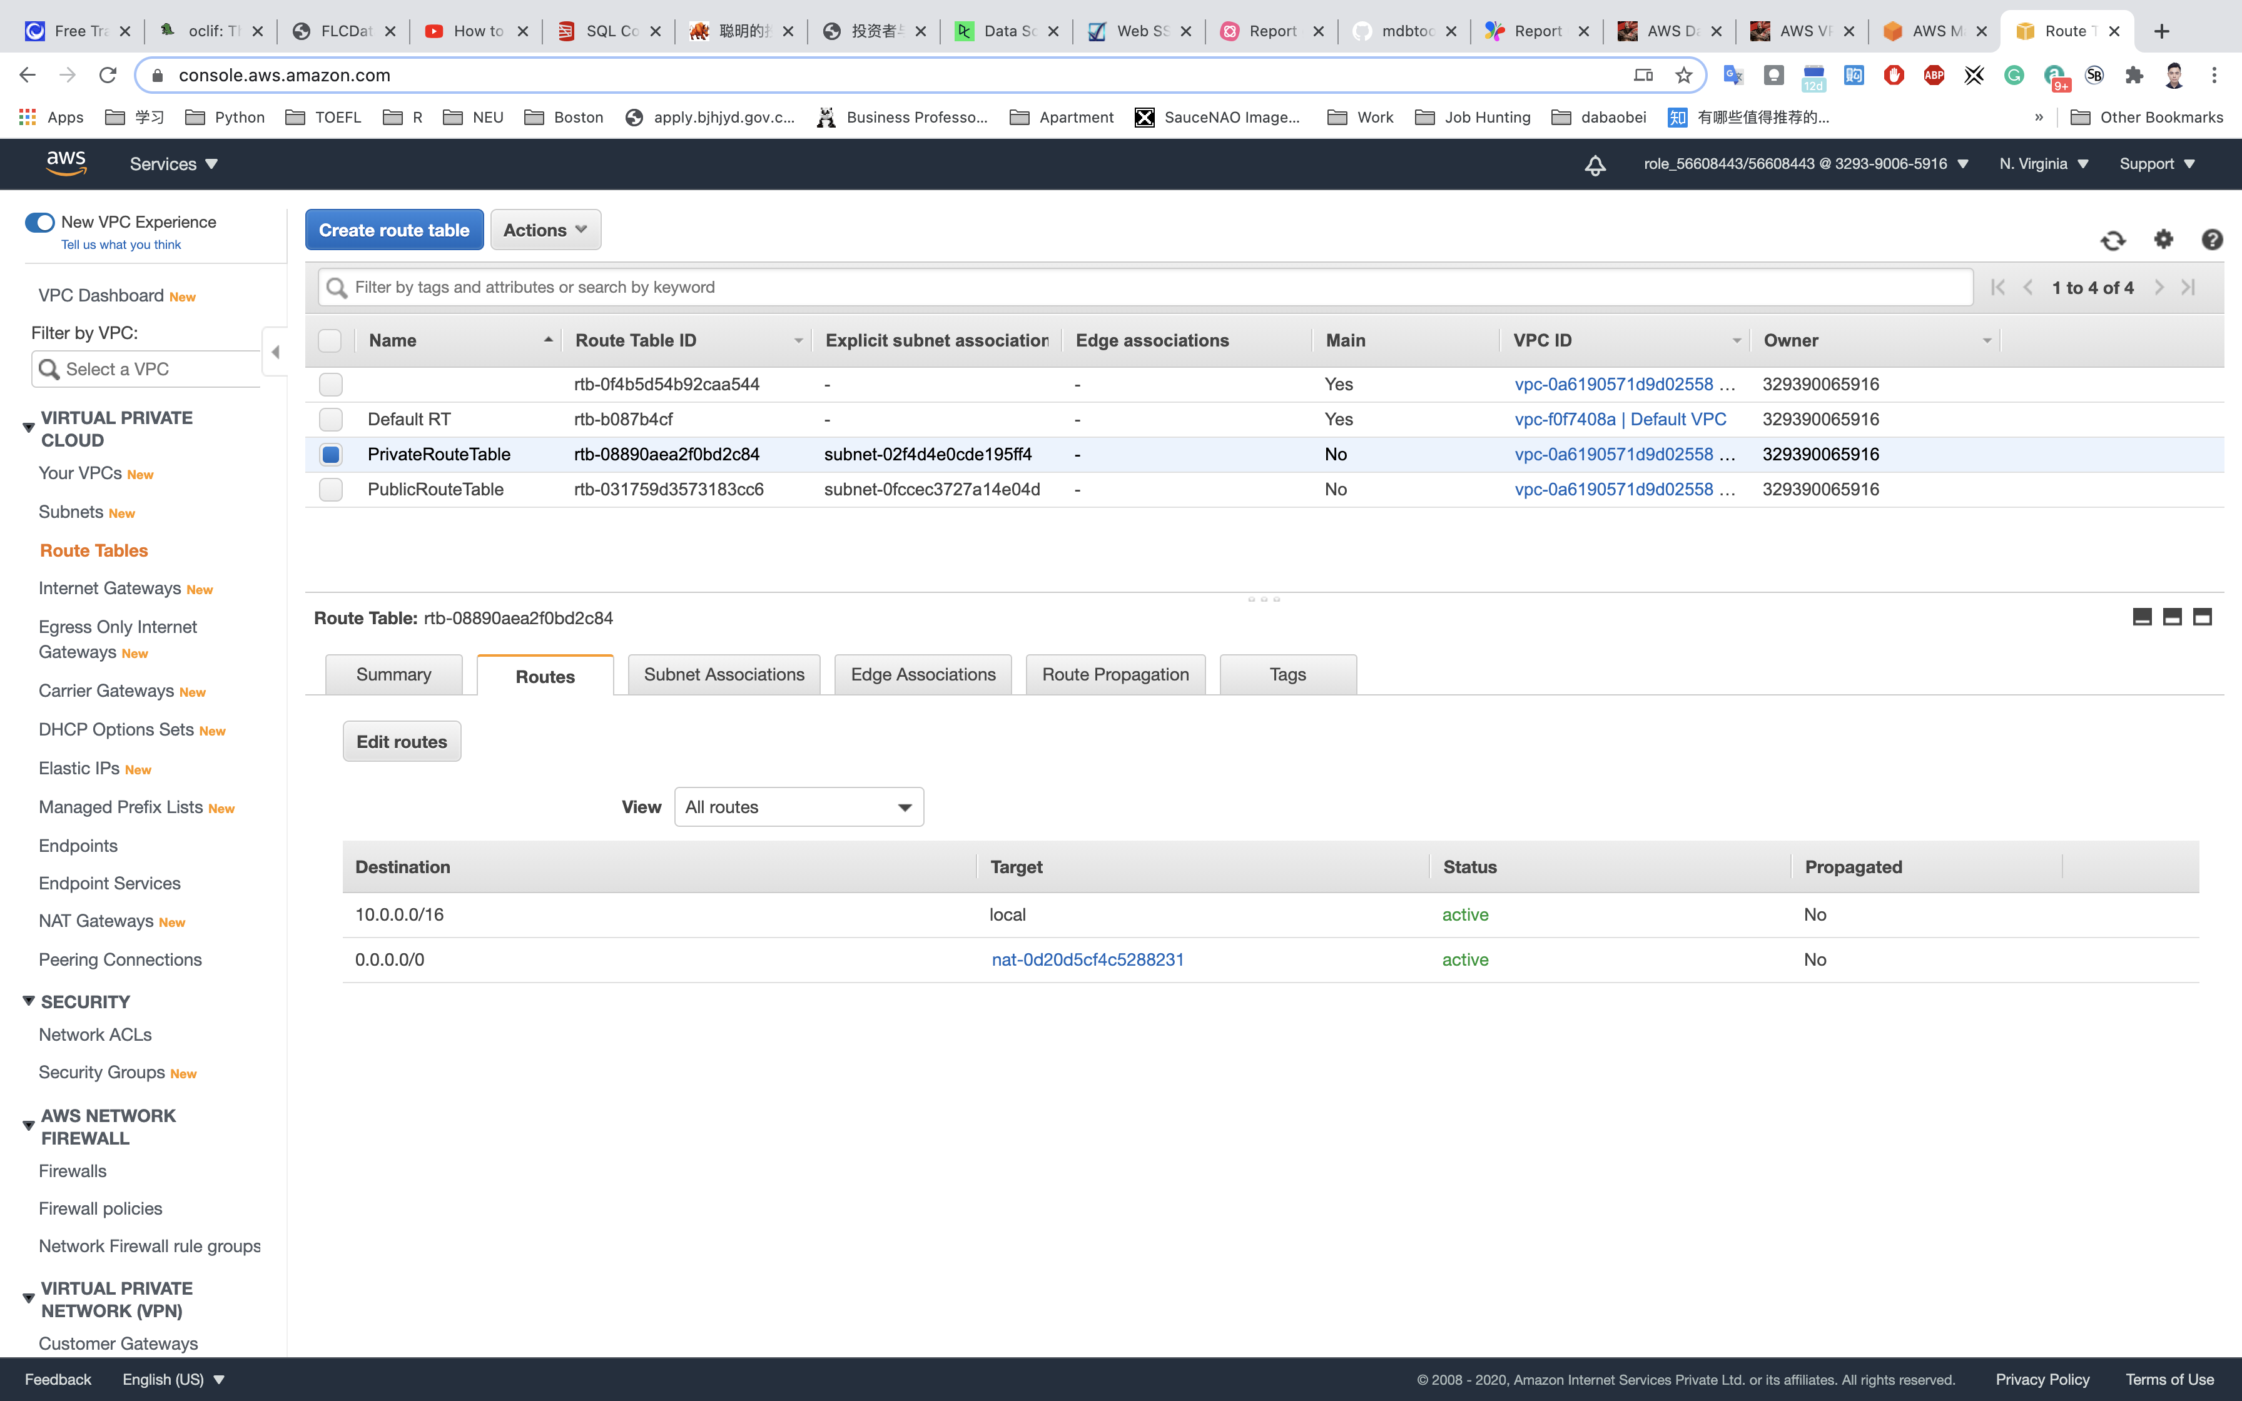
Task: Check the Default RT row checkbox
Action: click(331, 420)
